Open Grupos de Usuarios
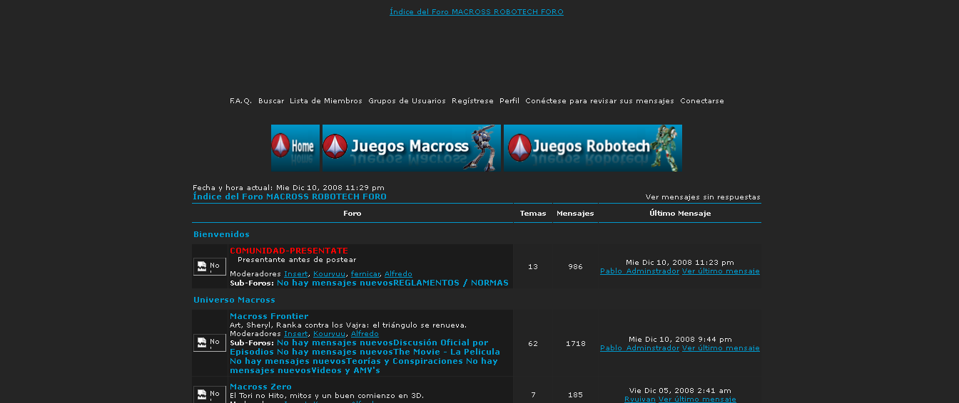 (x=407, y=101)
